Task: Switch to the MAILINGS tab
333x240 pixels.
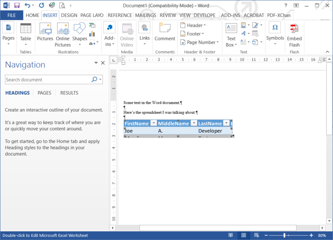Action: [x=146, y=15]
